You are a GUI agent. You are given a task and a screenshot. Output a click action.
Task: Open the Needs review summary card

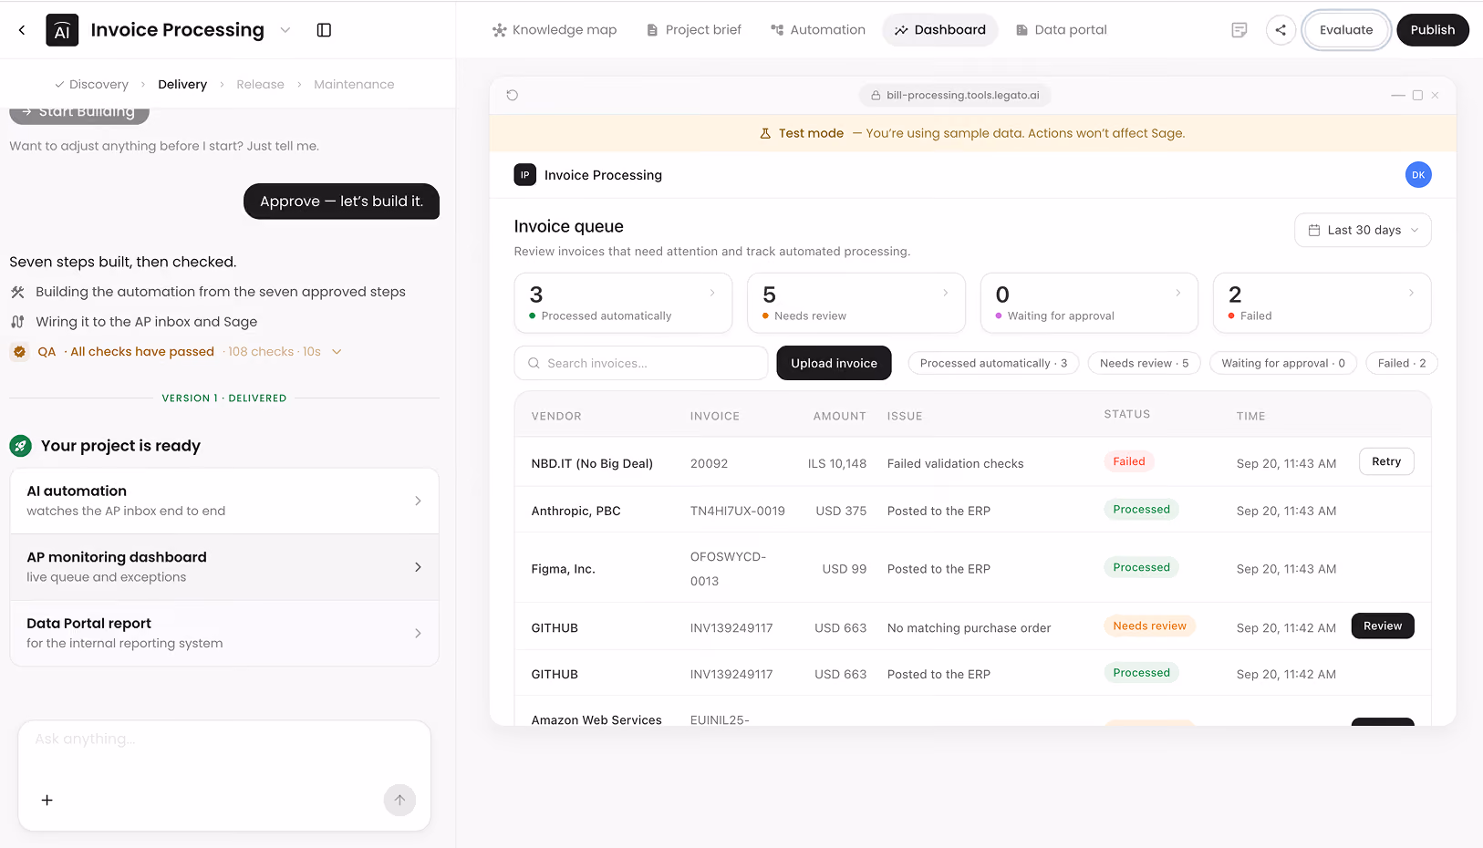(856, 304)
